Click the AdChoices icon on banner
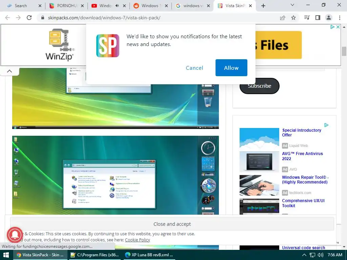 point(332,27)
